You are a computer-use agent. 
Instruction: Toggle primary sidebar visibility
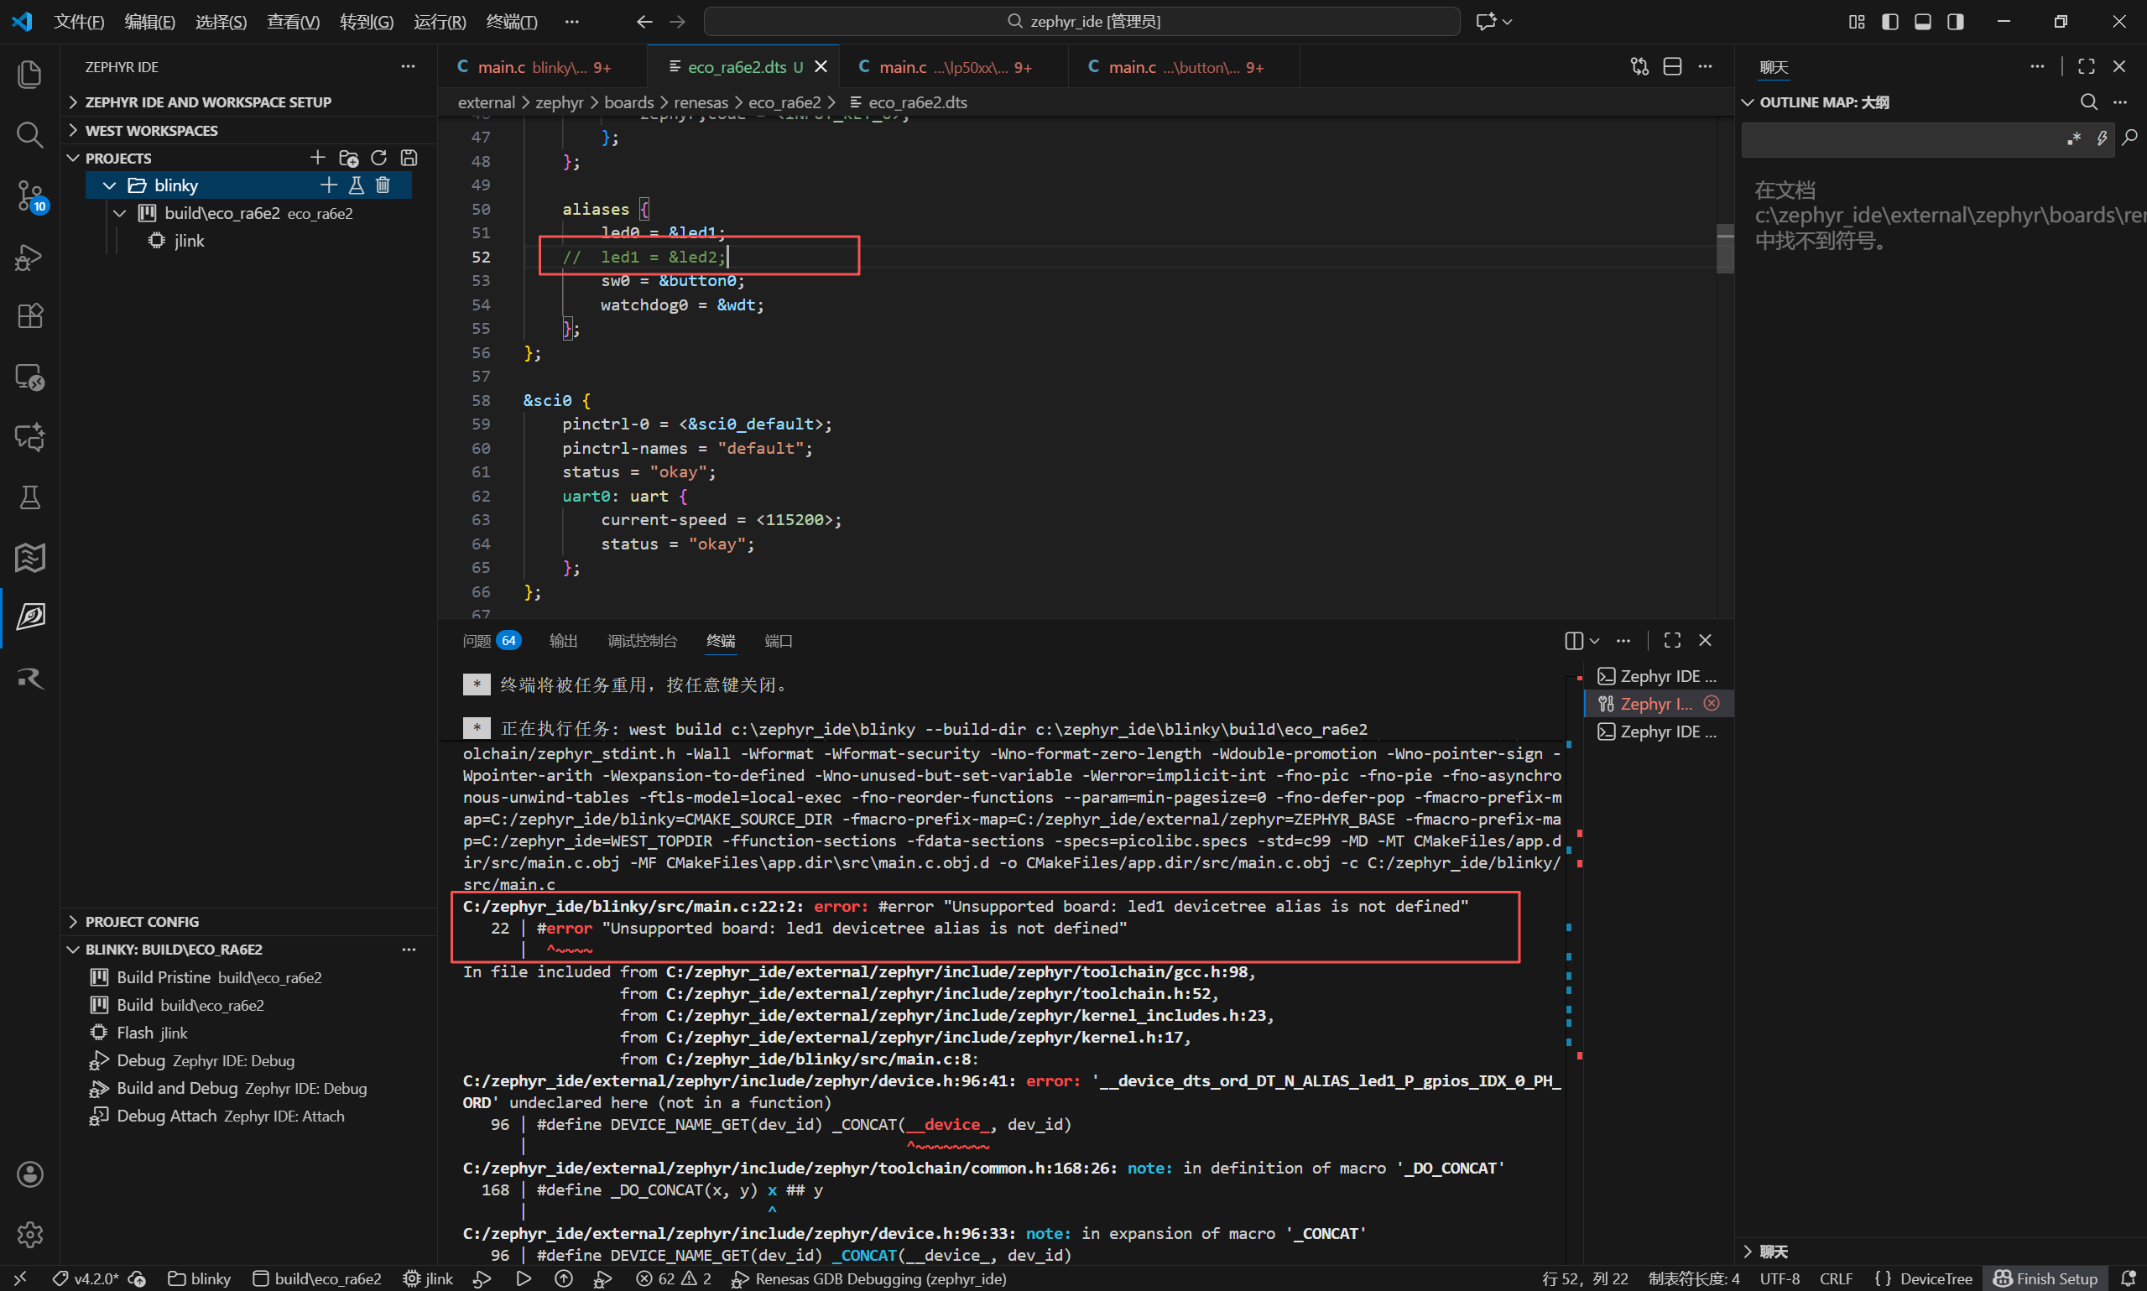(x=1889, y=22)
